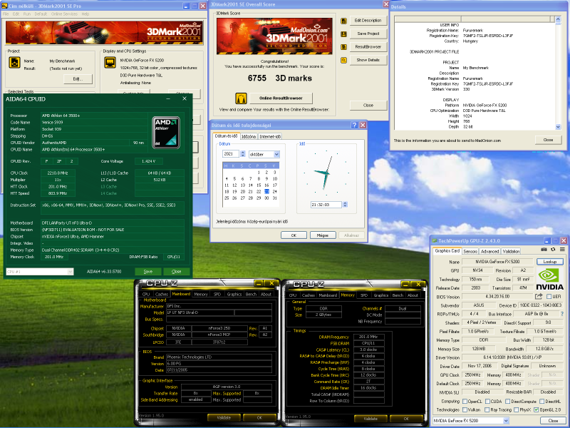
Task: Click Validate in the CPU-Z Mainboard window
Action: 224,418
